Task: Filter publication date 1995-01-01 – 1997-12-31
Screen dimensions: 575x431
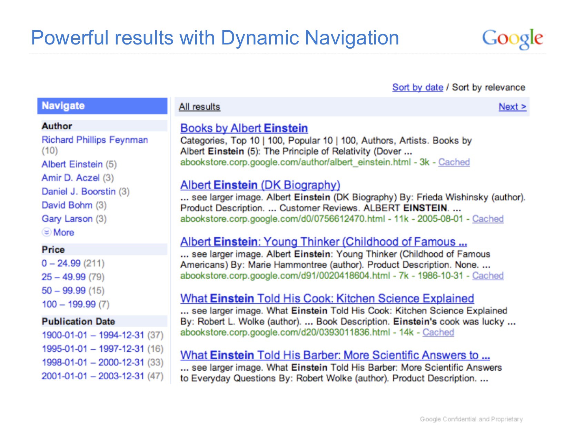Action: point(93,349)
